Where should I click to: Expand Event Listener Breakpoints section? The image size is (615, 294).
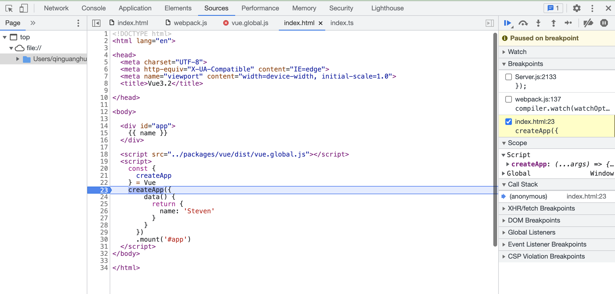coord(504,244)
